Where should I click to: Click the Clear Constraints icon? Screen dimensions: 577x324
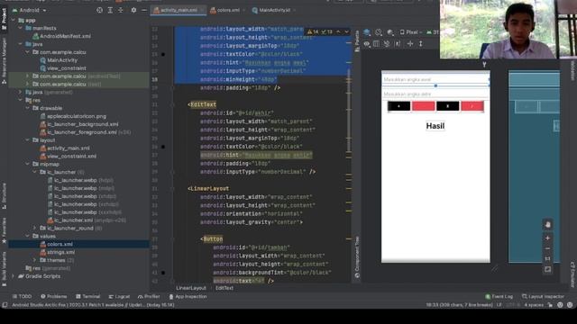pyautogui.click(x=387, y=44)
